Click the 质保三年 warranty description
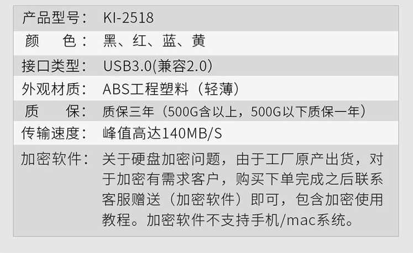Image resolution: width=413 pixels, height=253 pixels. (x=234, y=111)
